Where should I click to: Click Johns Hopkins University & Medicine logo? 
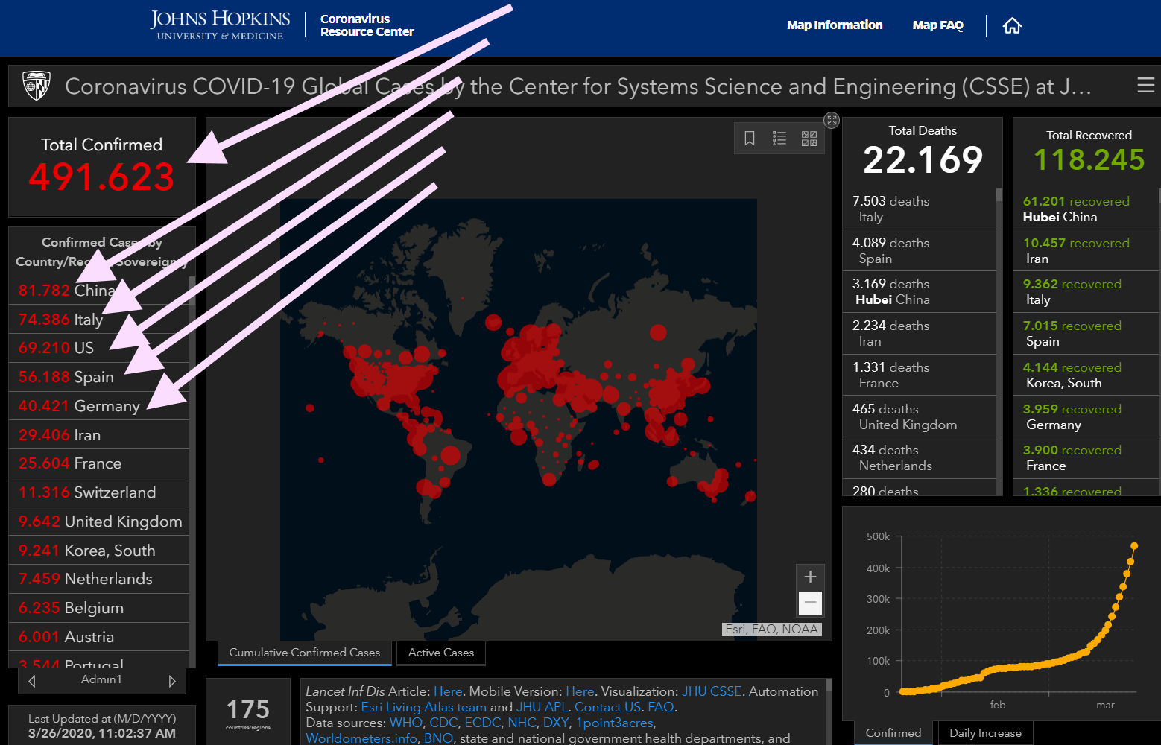pos(220,25)
